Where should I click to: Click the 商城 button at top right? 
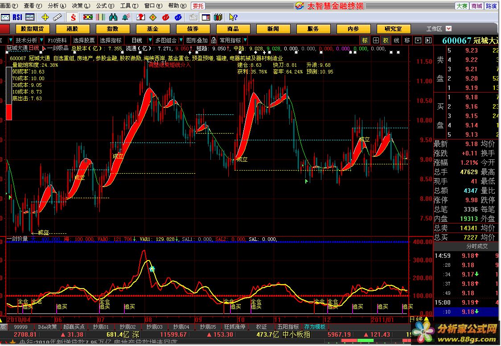pyautogui.click(x=477, y=6)
